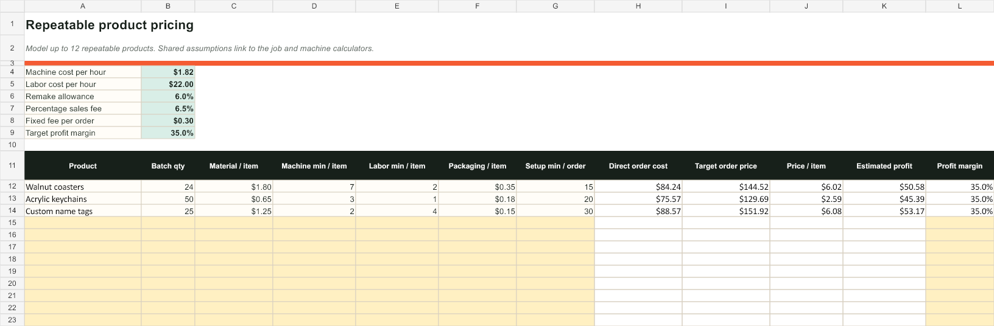Click the Machine cost per hour value $1.82
The image size is (994, 326).
click(x=168, y=72)
